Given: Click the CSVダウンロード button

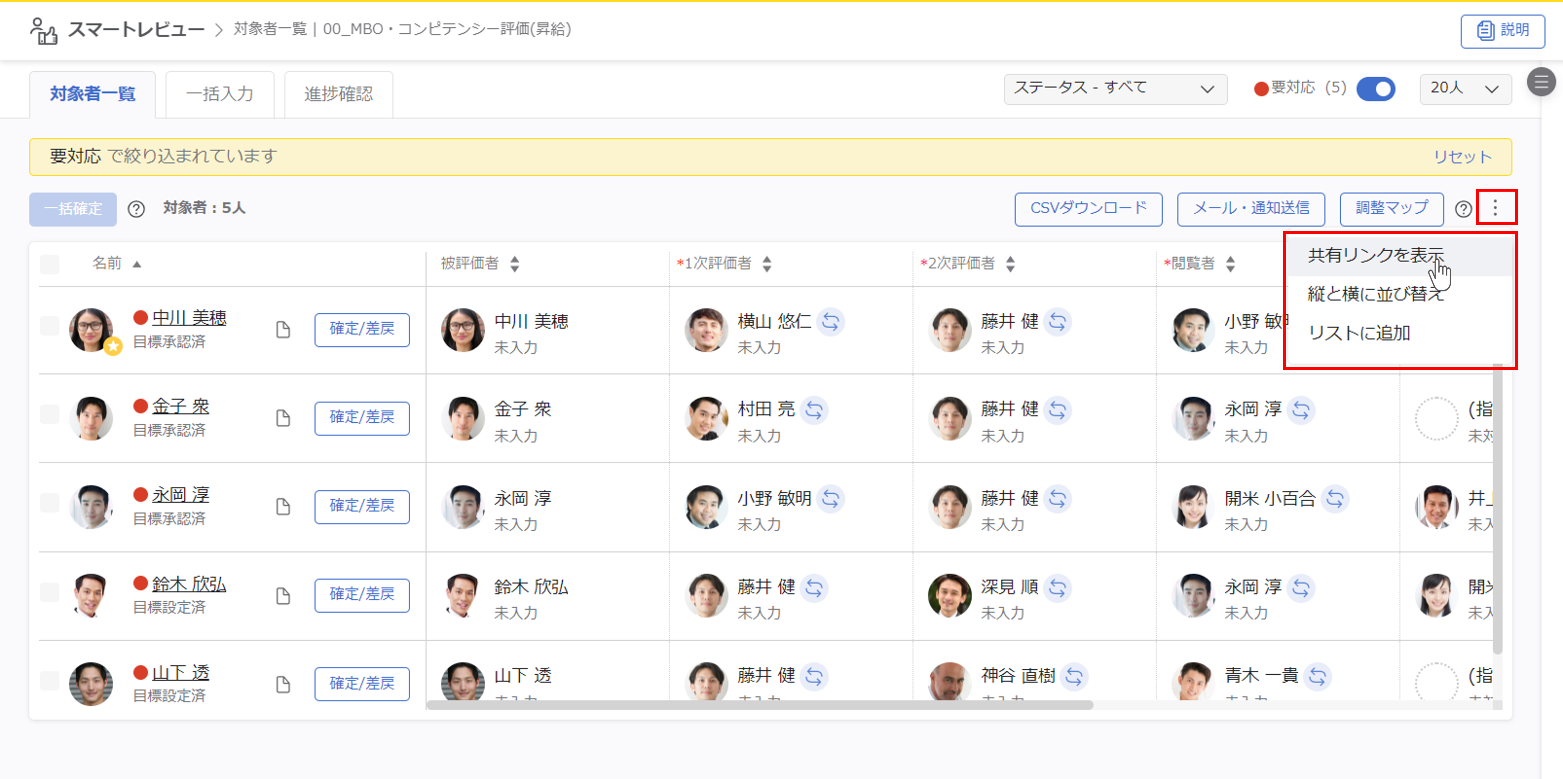Looking at the screenshot, I should pos(1088,209).
